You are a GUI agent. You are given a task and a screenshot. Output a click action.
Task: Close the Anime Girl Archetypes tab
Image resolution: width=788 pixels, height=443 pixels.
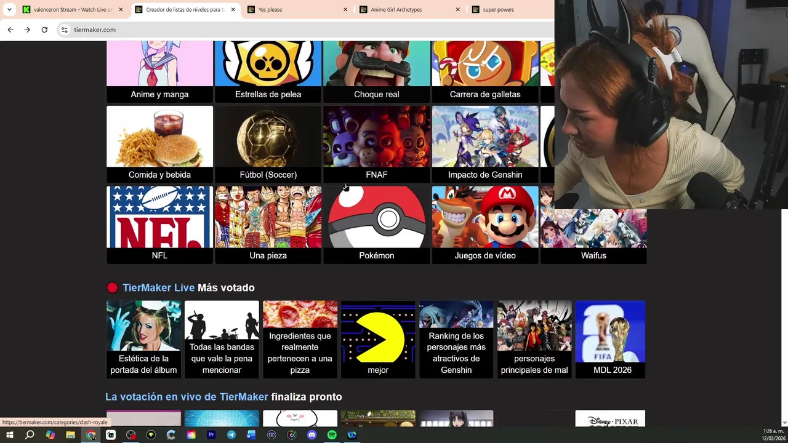point(457,9)
